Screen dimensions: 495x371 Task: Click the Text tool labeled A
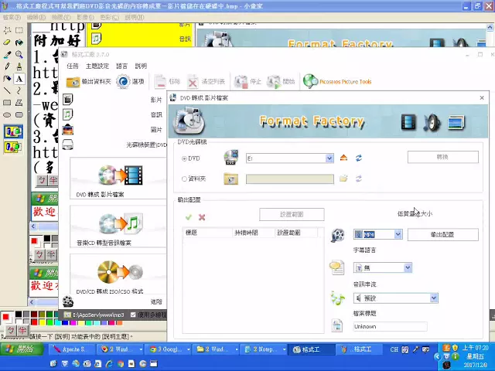coord(19,79)
